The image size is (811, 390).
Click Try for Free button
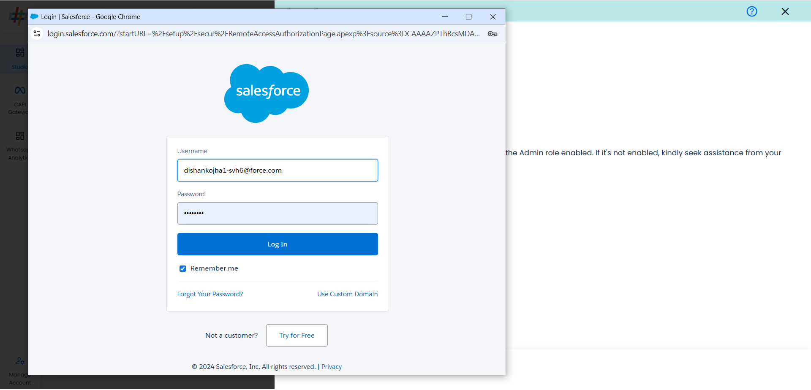pos(297,336)
